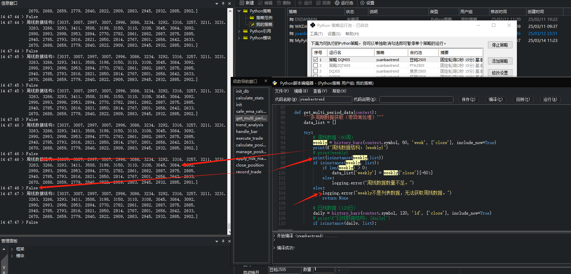Click the 停止策略 button

point(500,45)
